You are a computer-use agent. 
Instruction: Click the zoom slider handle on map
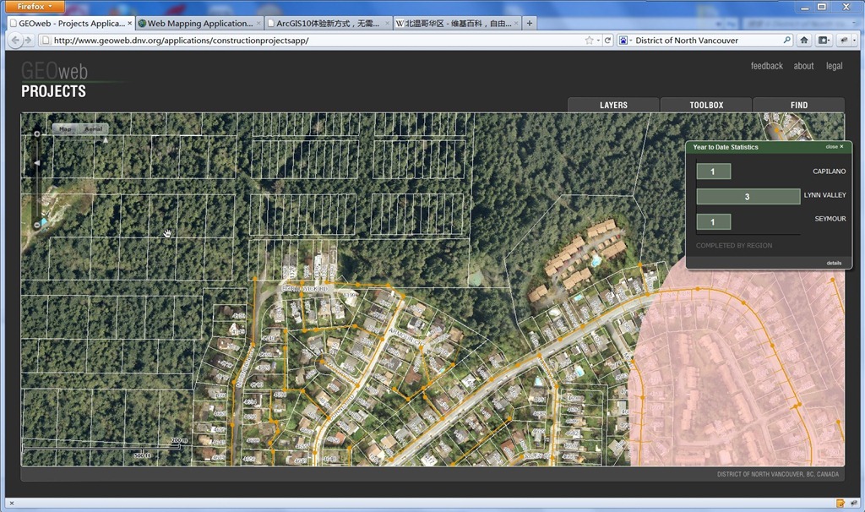pyautogui.click(x=37, y=163)
